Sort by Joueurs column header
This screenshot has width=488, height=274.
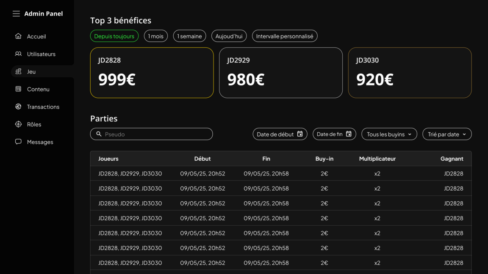[x=108, y=159]
